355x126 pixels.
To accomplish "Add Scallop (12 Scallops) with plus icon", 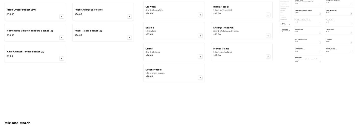I will click(x=200, y=36).
